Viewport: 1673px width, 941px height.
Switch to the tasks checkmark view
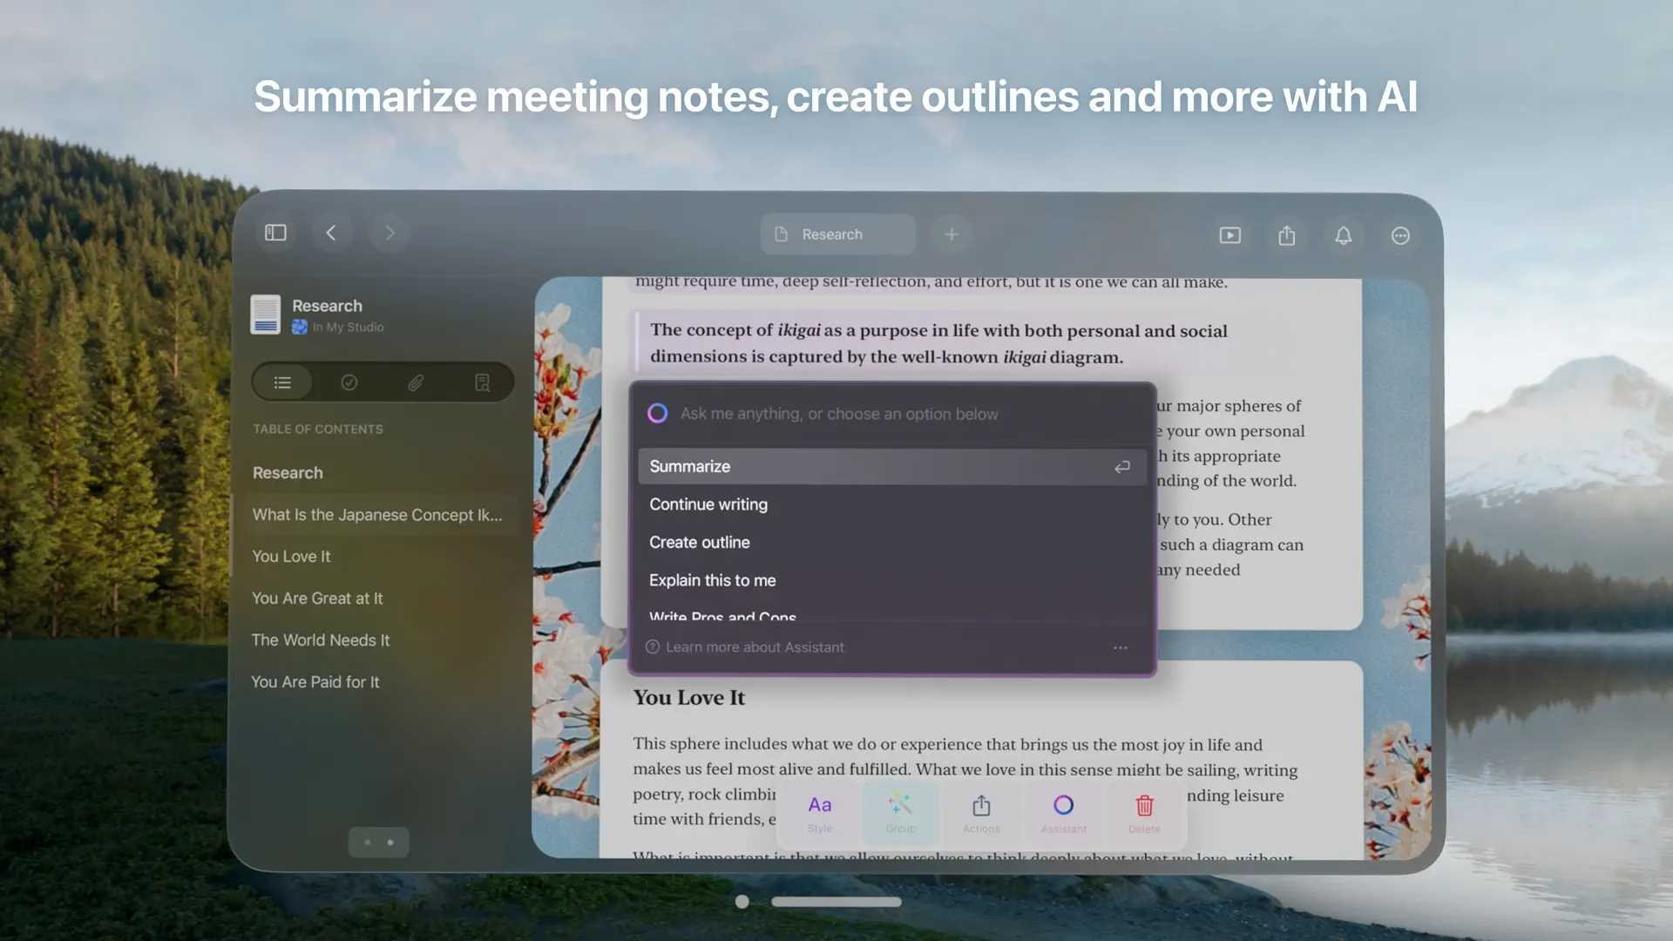[x=349, y=382]
